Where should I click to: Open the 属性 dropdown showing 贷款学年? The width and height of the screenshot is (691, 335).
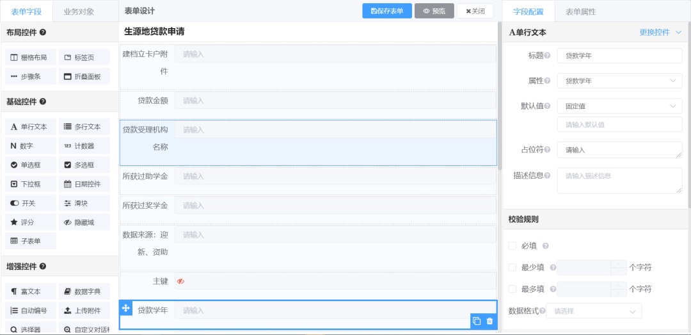[619, 81]
